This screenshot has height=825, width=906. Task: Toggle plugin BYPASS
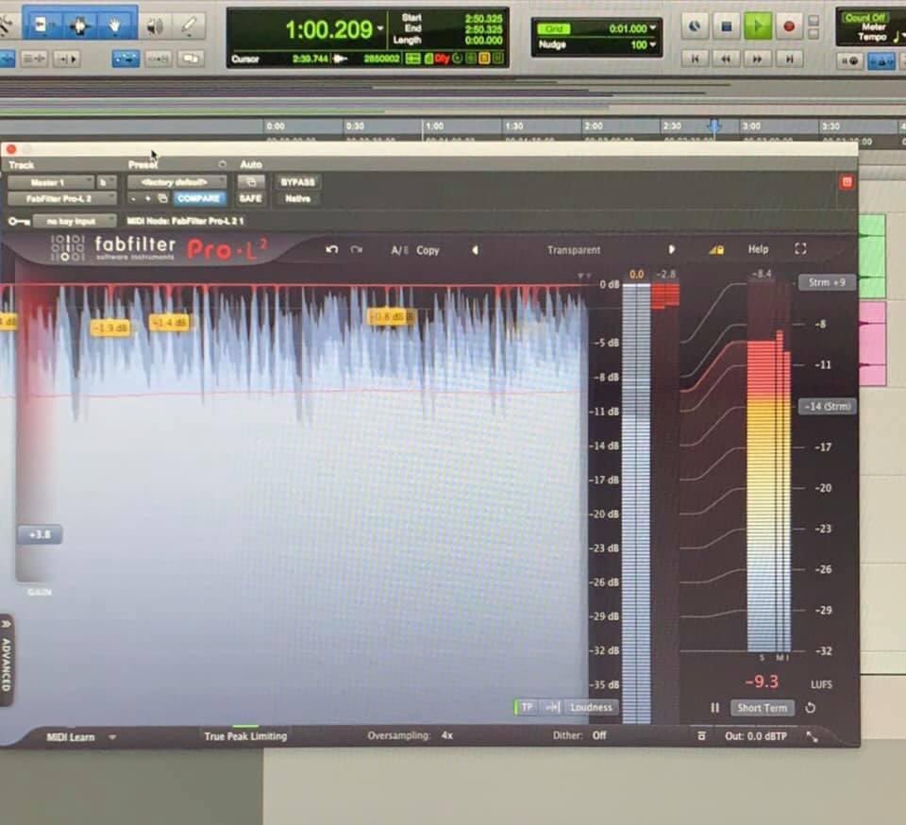[297, 182]
